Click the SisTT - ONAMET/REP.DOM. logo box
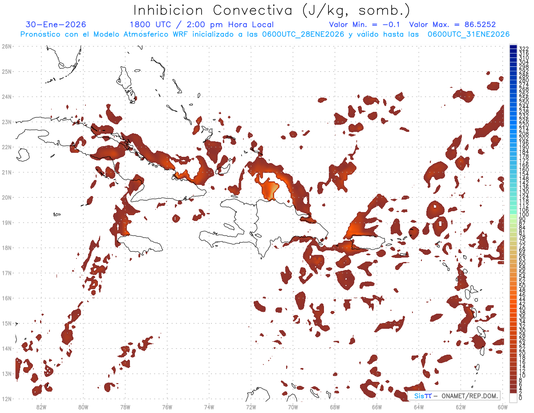 coord(453,396)
